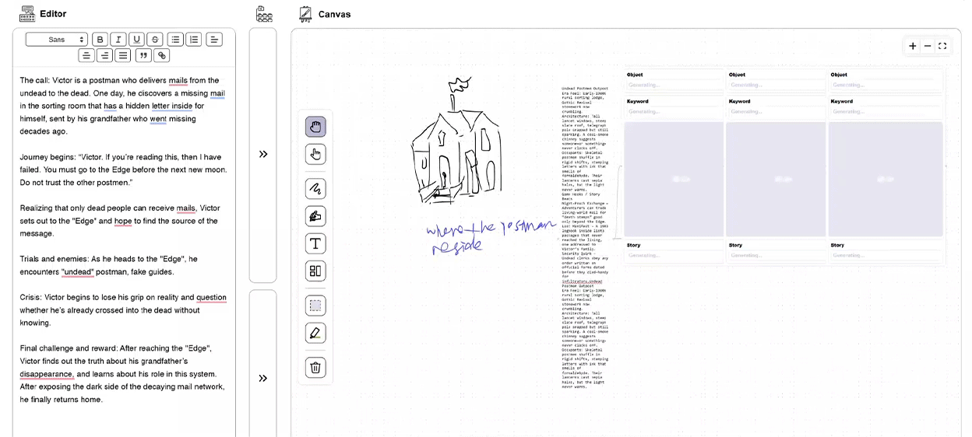The height and width of the screenshot is (437, 972).
Task: Activate the dashed area selection tool
Action: coord(315,306)
